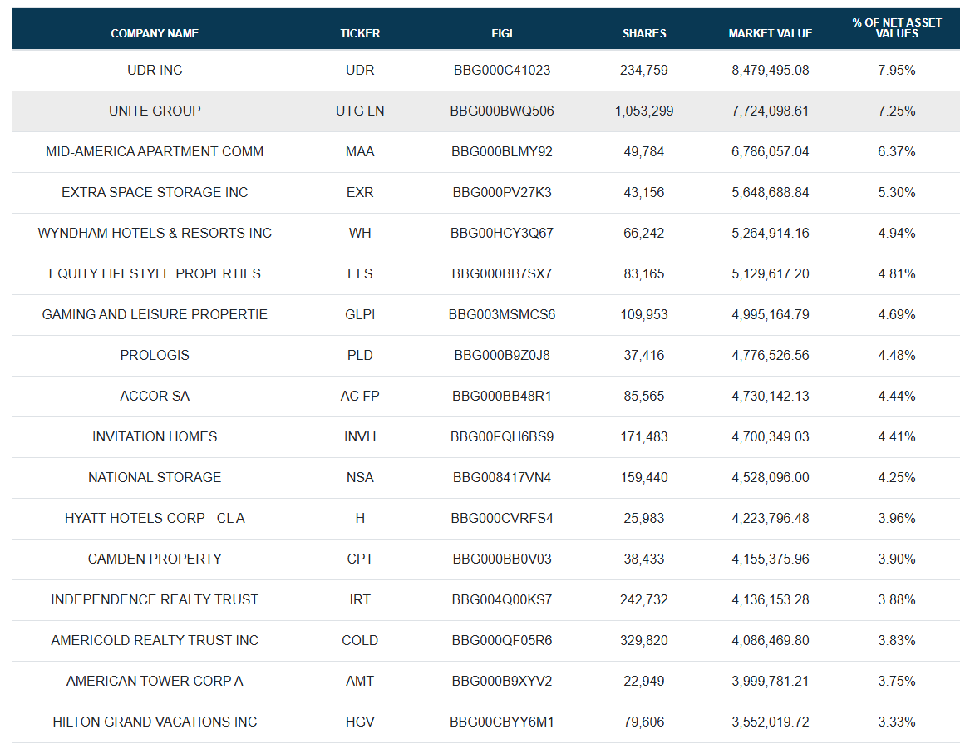Click HILTON GRAND VACATIONS INC cell
965x744 pixels.
[x=155, y=722]
